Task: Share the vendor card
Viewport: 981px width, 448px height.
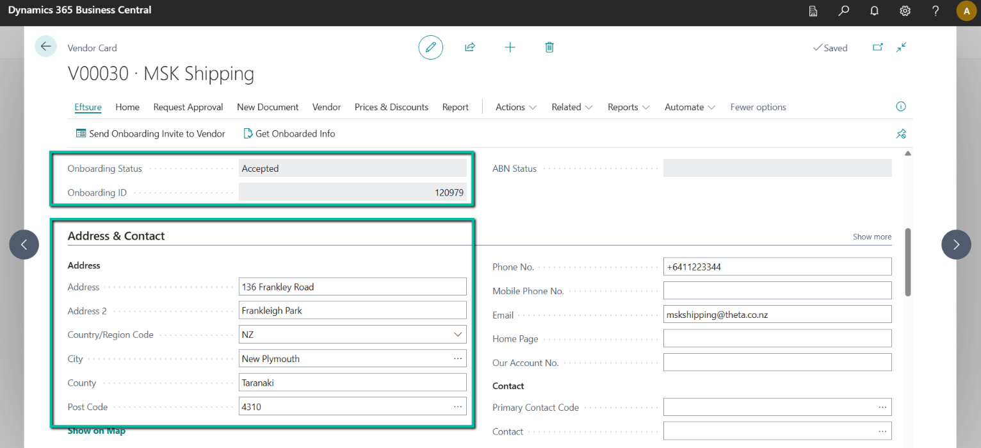Action: 470,47
